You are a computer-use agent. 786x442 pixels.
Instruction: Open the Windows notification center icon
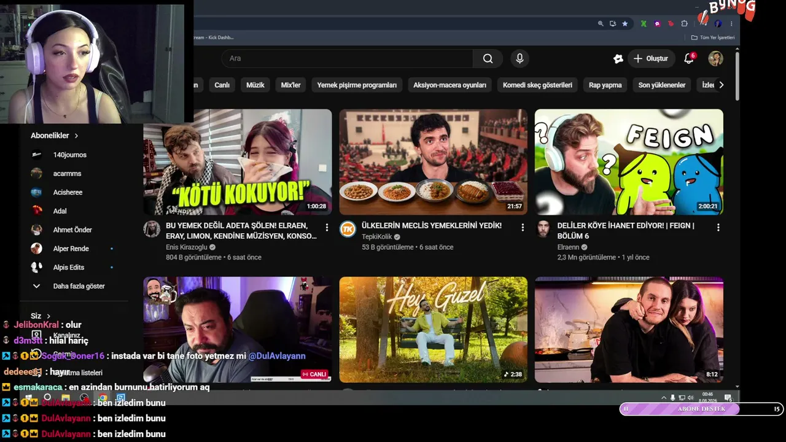[728, 398]
